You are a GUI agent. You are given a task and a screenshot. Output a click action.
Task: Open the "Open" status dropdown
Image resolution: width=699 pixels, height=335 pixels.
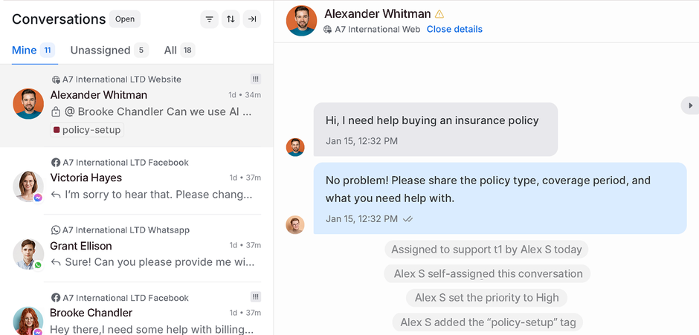click(125, 19)
